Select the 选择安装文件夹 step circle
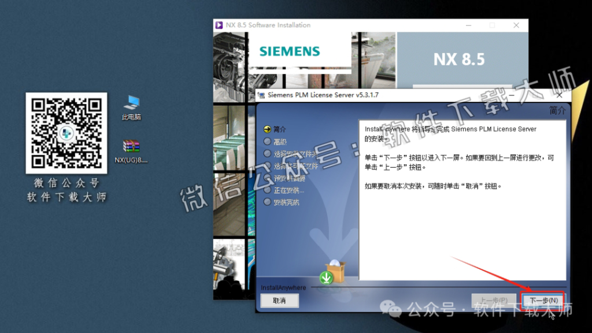 (x=267, y=154)
